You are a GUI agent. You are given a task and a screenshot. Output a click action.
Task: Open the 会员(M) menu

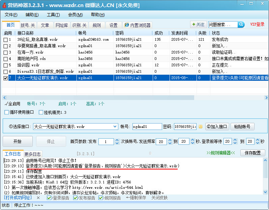tap(75, 15)
